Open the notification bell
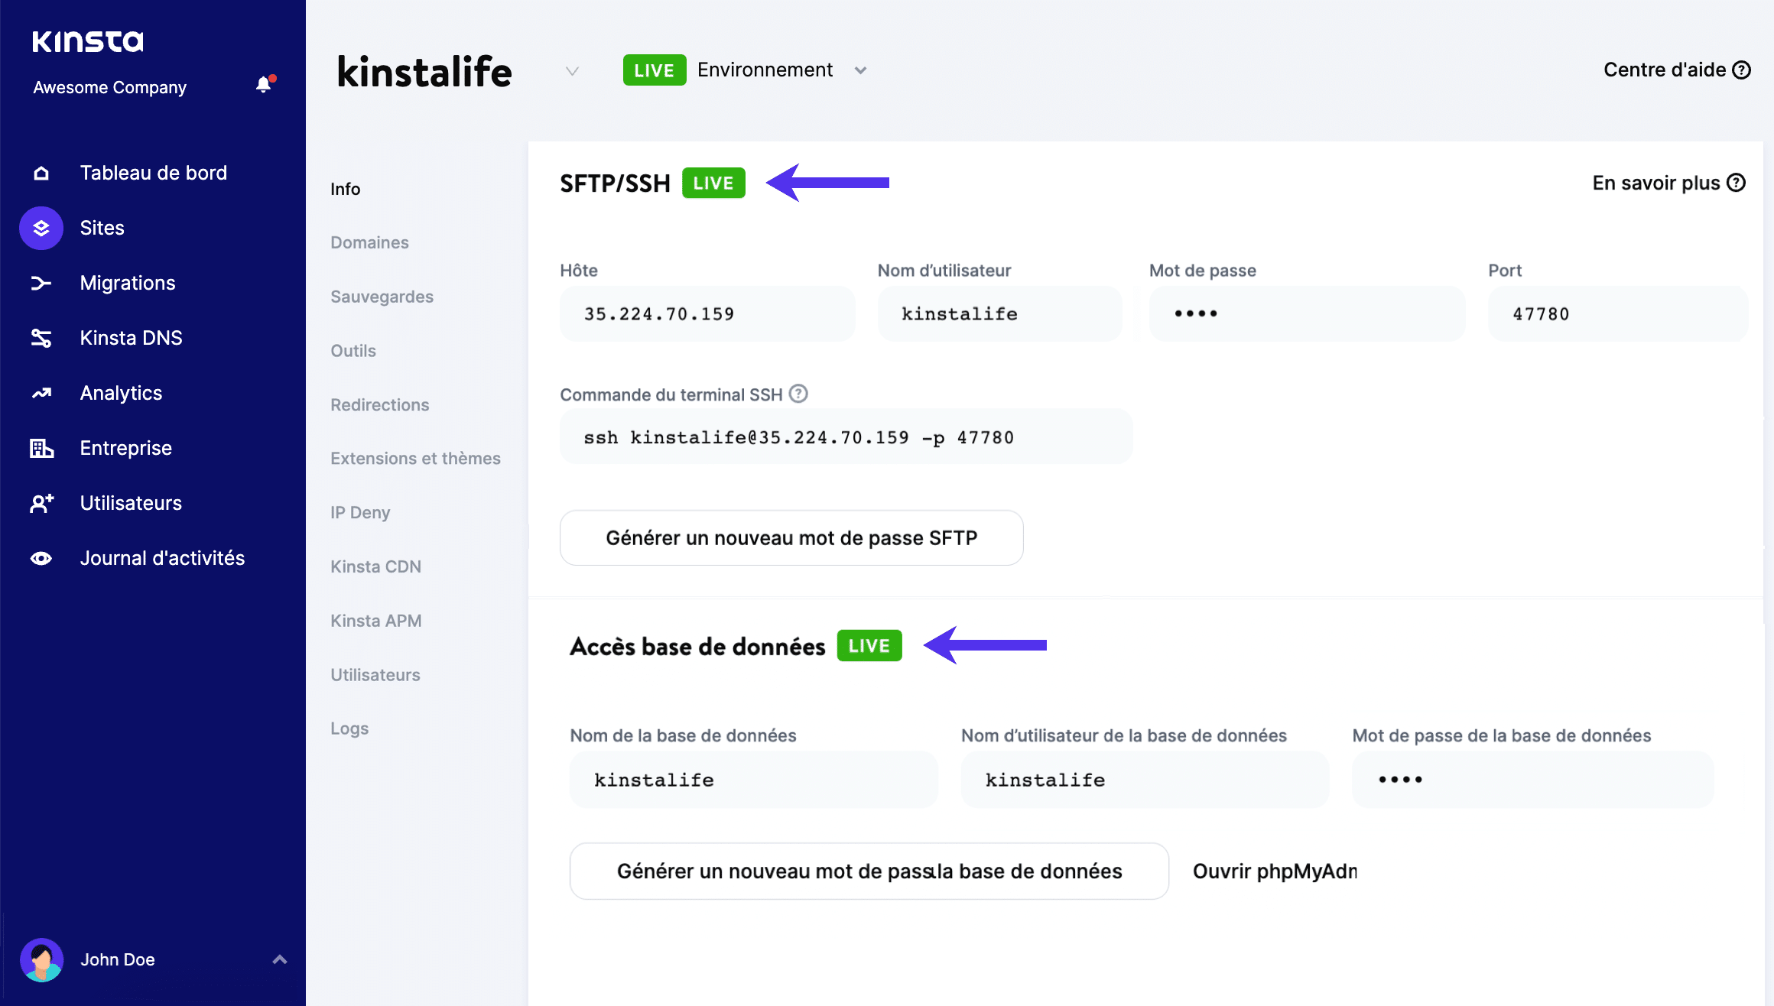Viewport: 1774px width, 1006px height. [264, 85]
